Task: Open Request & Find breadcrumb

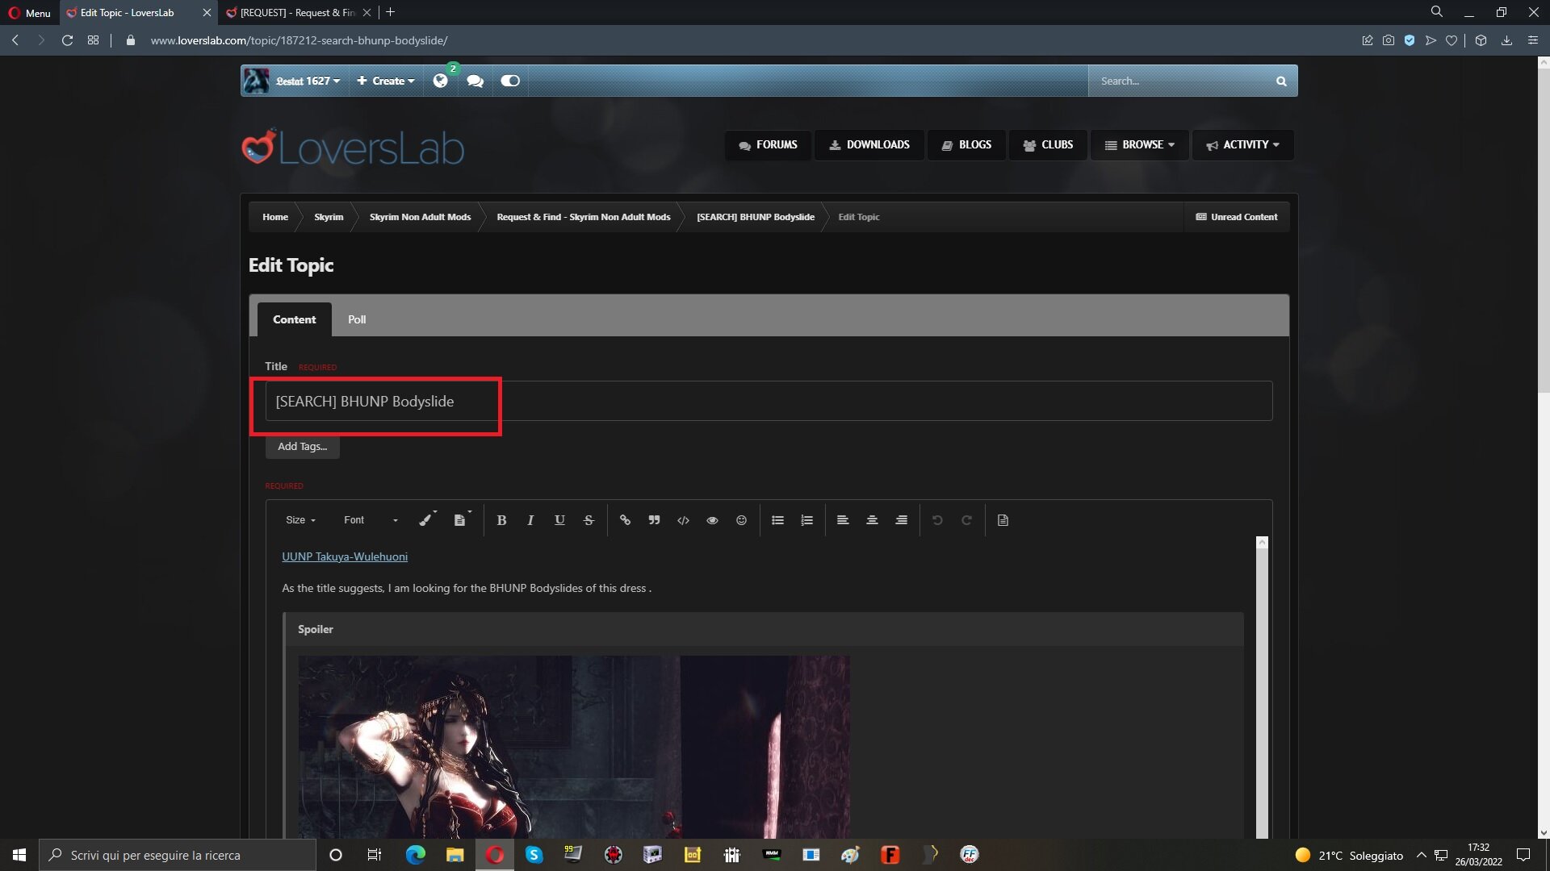Action: click(584, 217)
